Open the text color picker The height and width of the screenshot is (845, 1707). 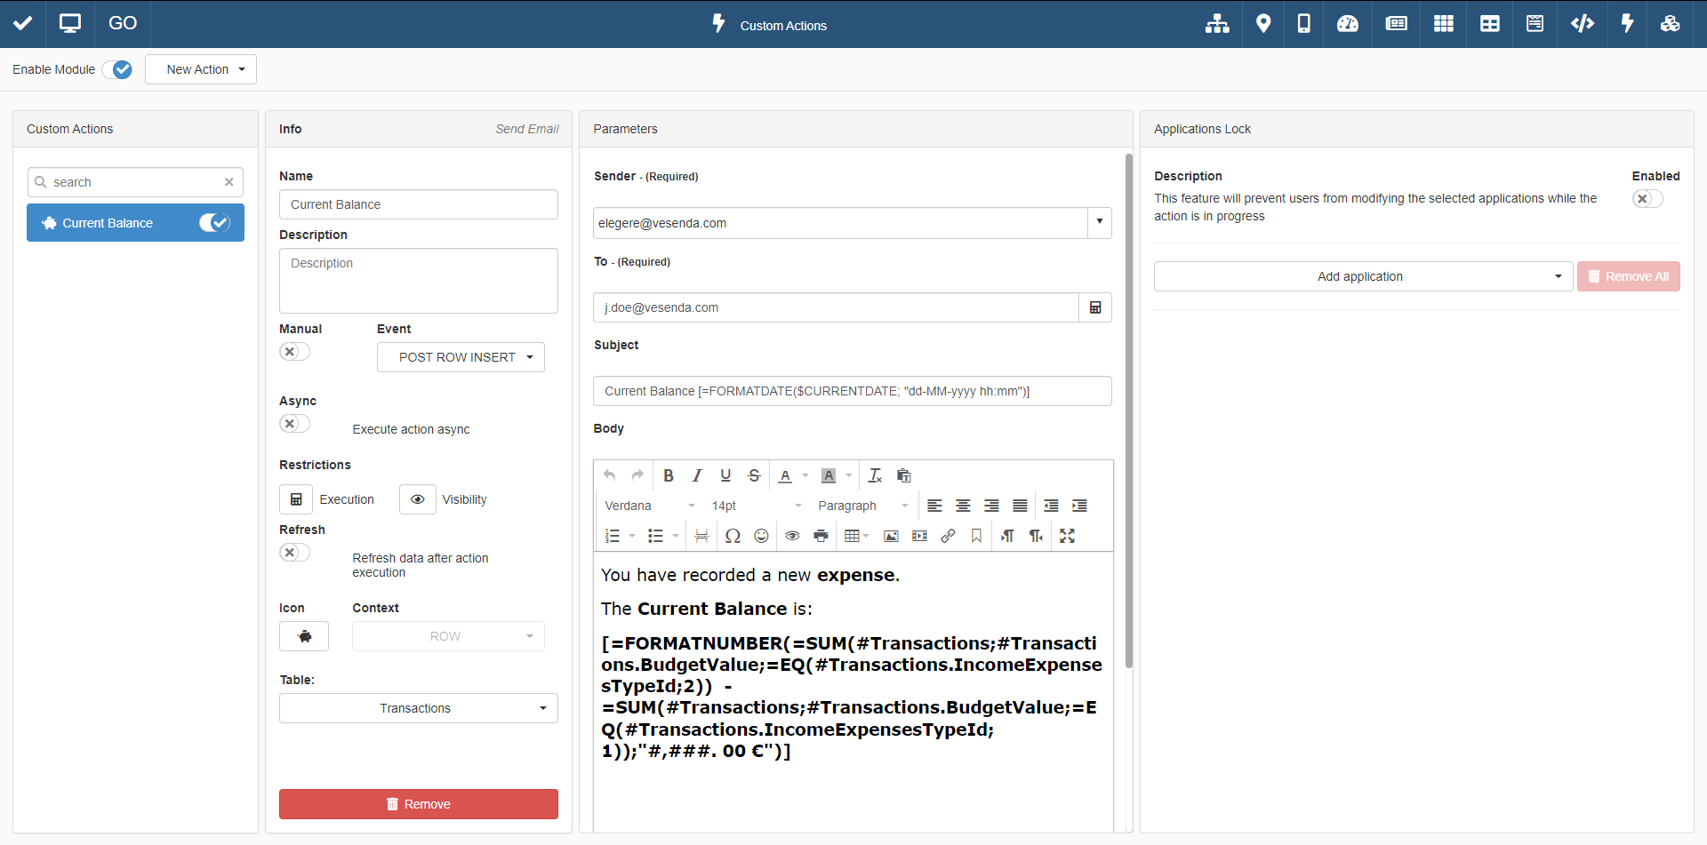[785, 475]
